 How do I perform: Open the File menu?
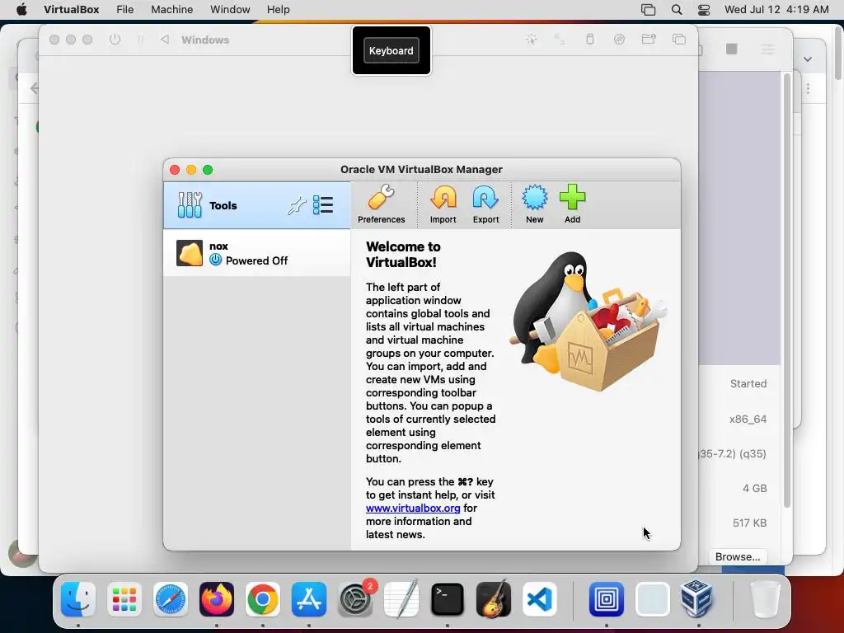point(125,10)
